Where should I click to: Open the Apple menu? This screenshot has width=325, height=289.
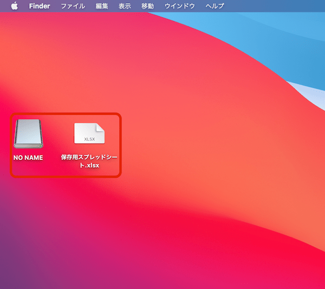click(x=14, y=6)
